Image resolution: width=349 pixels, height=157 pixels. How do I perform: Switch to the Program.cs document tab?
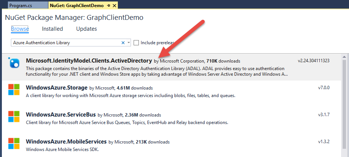pyautogui.click(x=21, y=6)
